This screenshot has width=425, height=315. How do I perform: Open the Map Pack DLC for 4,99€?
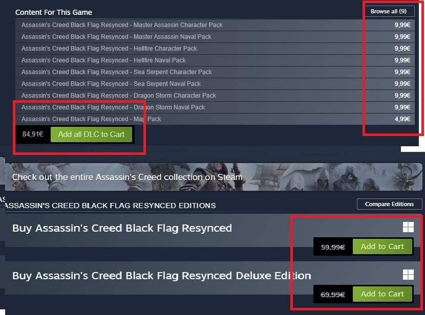tap(215, 119)
